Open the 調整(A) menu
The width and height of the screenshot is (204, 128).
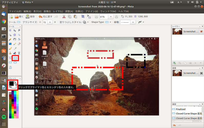pyautogui.click(x=69, y=11)
